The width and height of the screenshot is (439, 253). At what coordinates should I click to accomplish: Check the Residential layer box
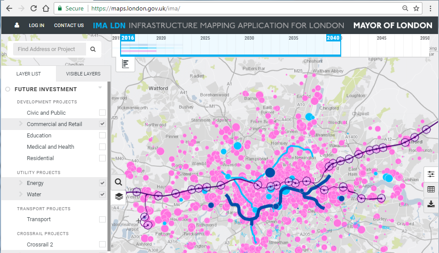(x=103, y=158)
